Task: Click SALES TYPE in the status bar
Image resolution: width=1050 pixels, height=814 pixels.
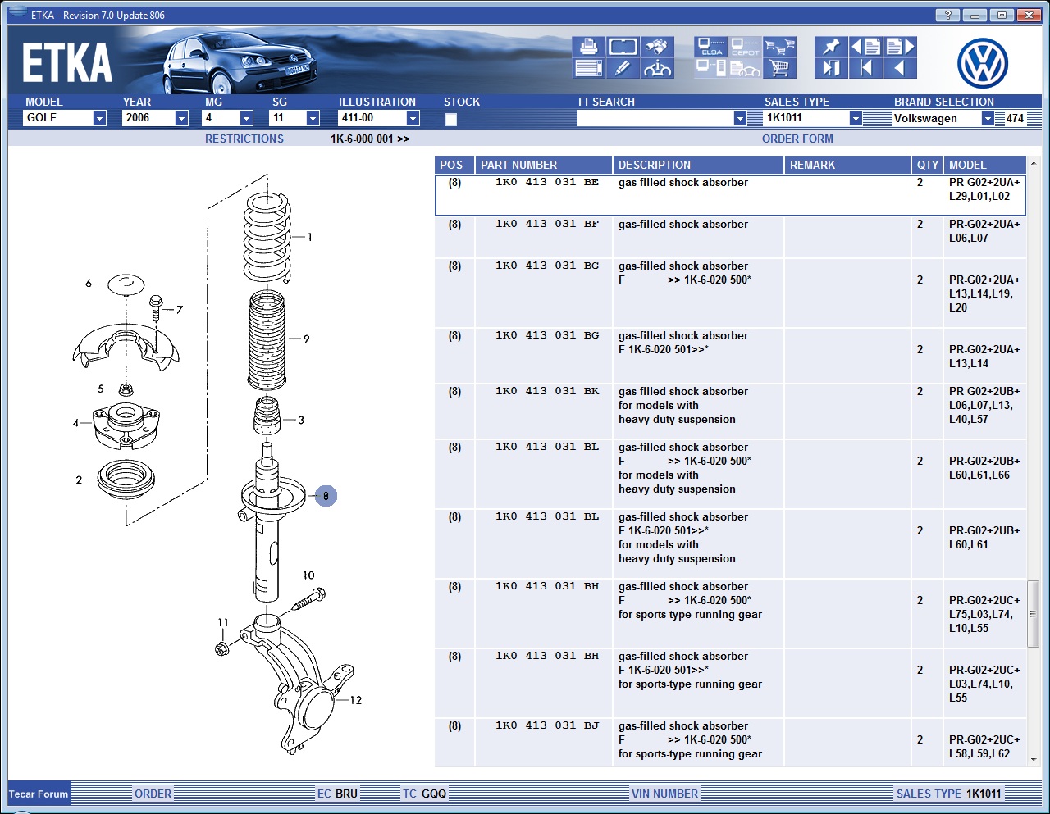Action: pos(948,794)
